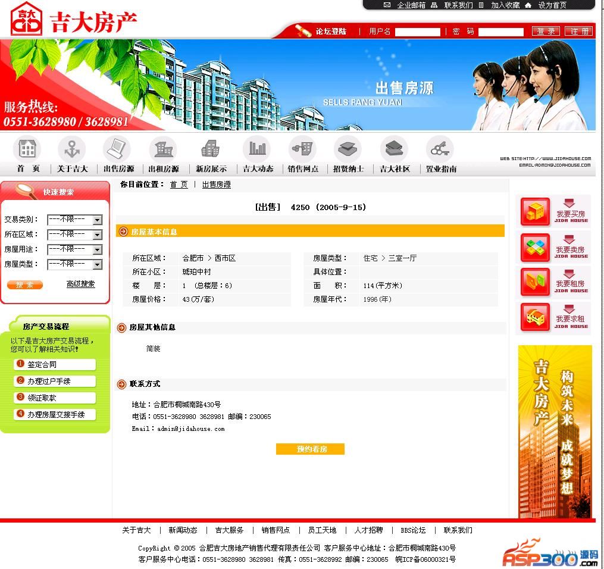Click the 我要求租 red icon
Screen dimensions: 604x569
tap(535, 317)
